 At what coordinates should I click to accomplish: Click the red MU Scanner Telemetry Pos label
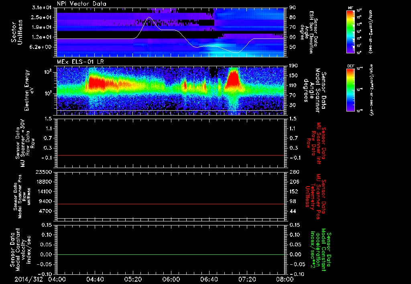coord(315,197)
